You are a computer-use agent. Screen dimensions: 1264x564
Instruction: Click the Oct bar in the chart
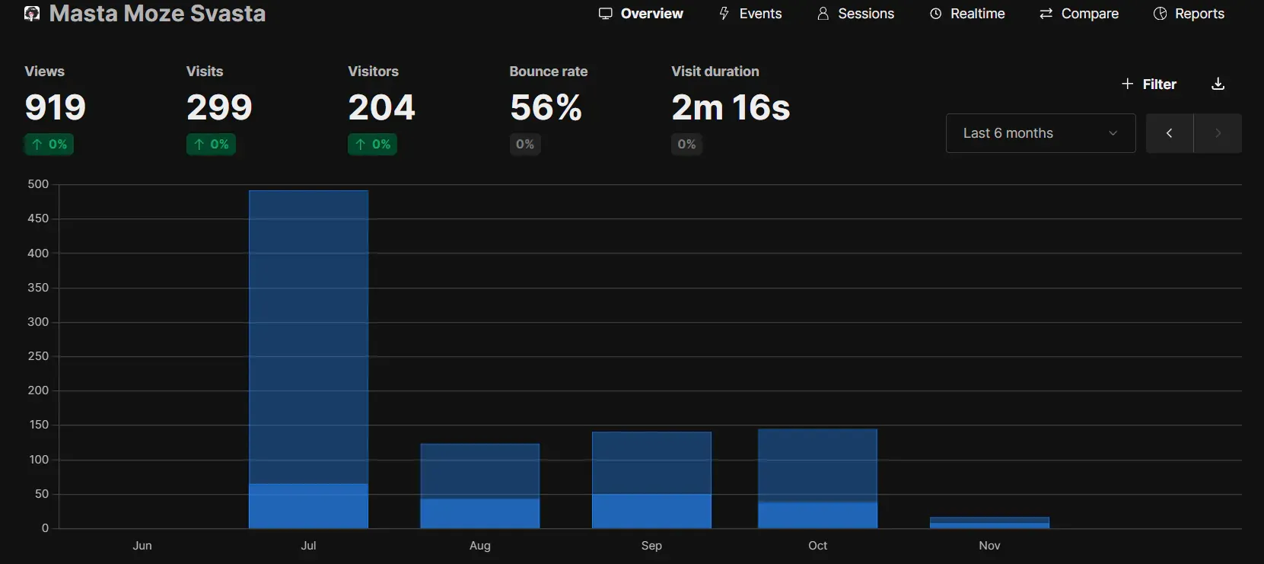point(817,472)
